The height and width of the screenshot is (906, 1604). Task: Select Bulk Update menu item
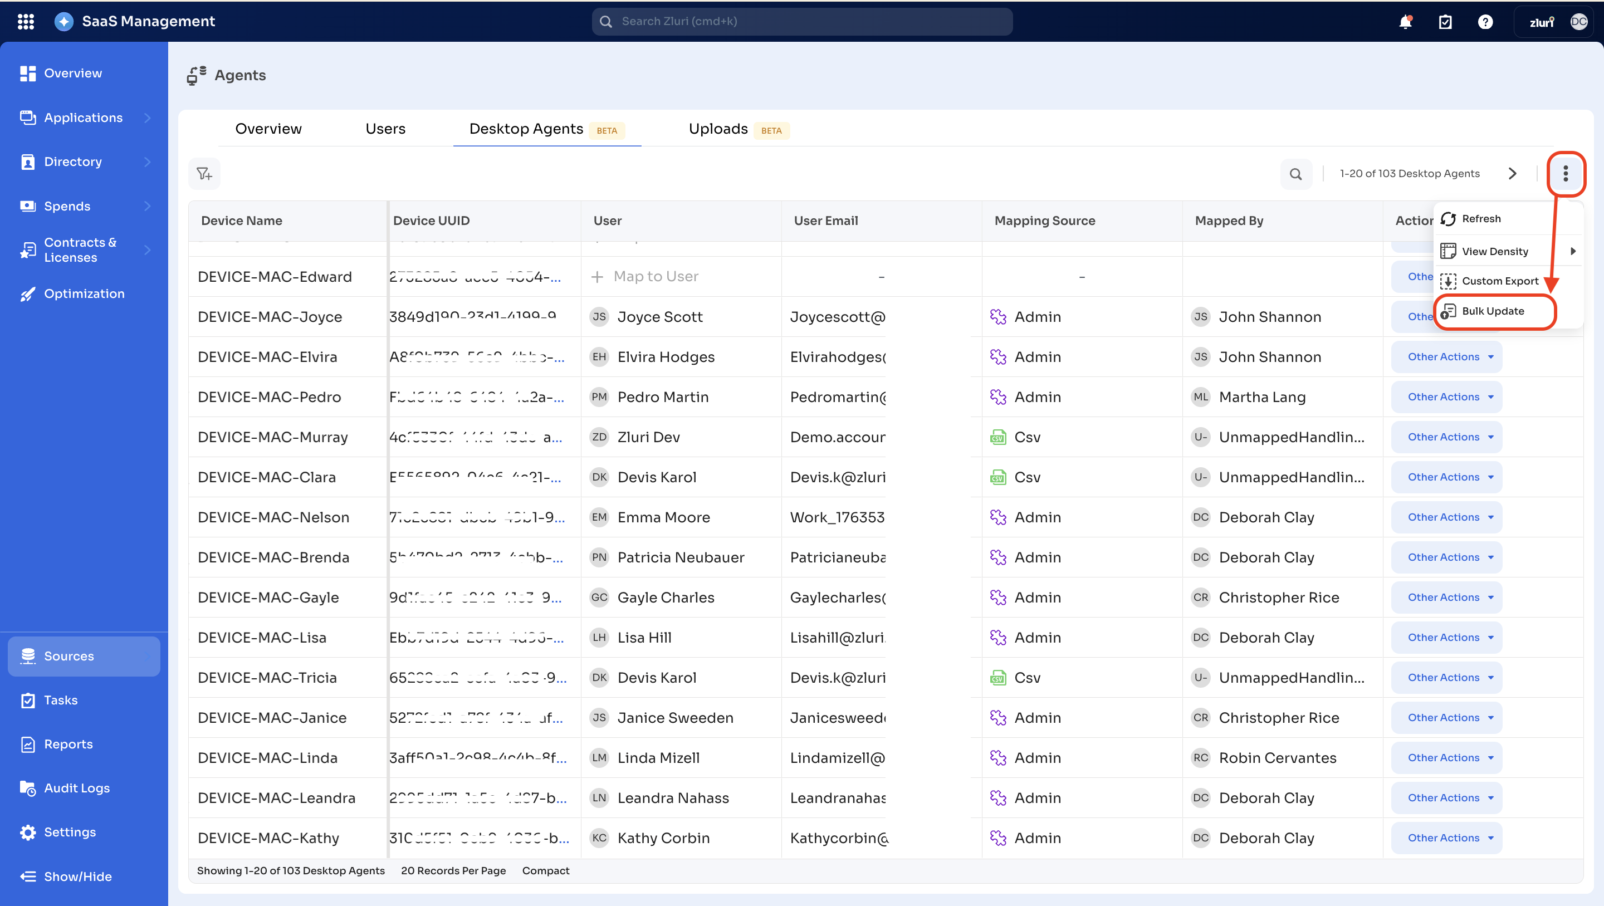(x=1493, y=311)
